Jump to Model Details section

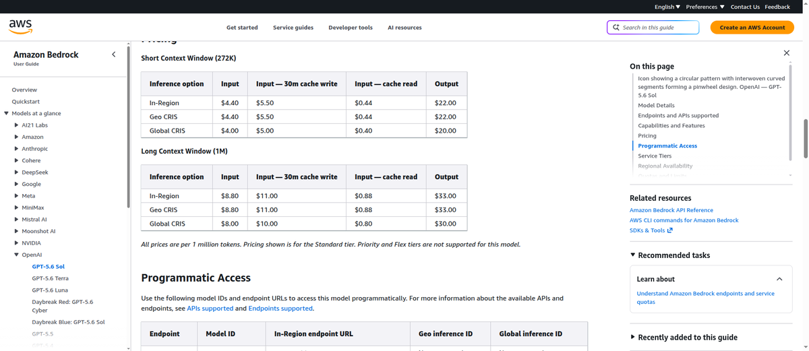click(x=656, y=106)
